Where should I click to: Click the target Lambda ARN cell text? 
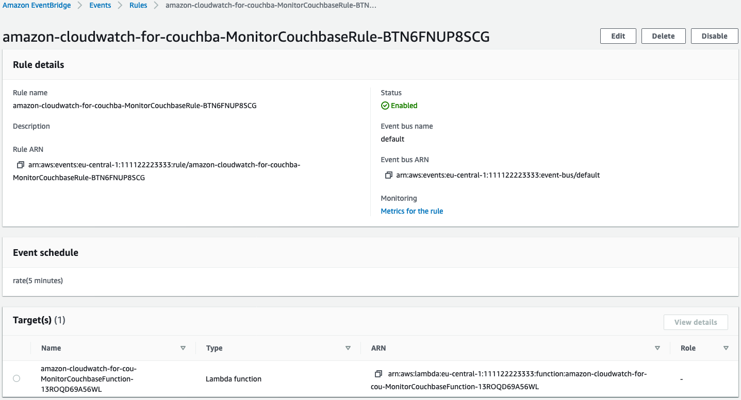coord(509,380)
